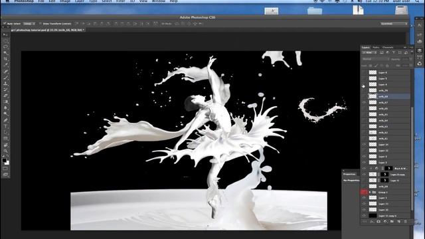Select the Layer 6 layer
425x239 pixels.
pyautogui.click(x=389, y=72)
